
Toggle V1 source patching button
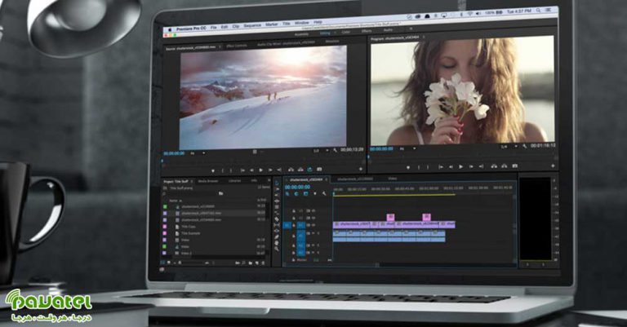click(287, 226)
